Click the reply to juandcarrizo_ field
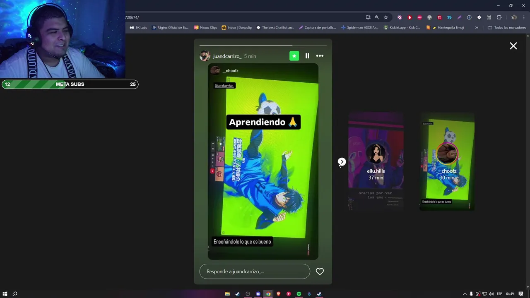This screenshot has height=298, width=530. 255,272
